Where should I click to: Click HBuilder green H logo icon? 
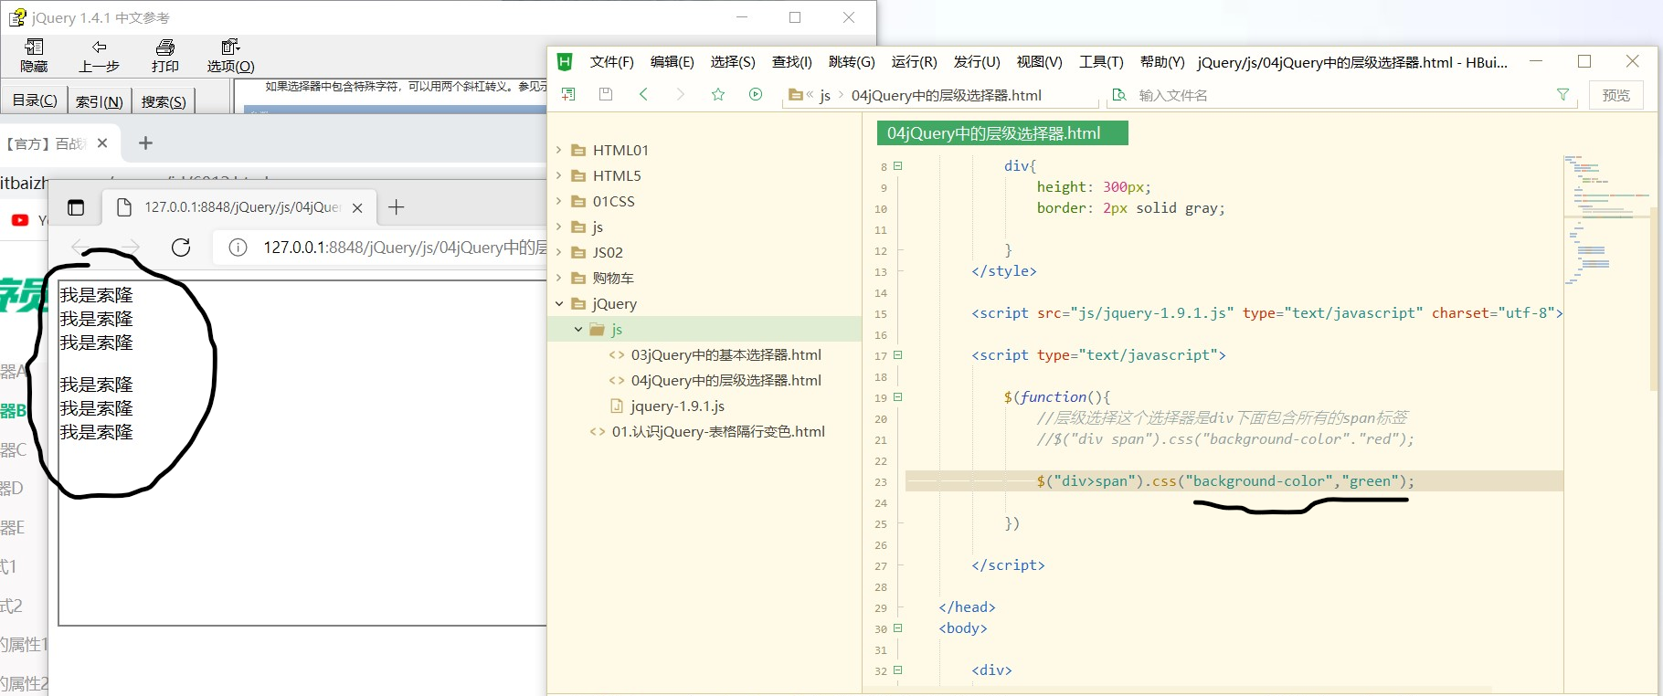(565, 62)
